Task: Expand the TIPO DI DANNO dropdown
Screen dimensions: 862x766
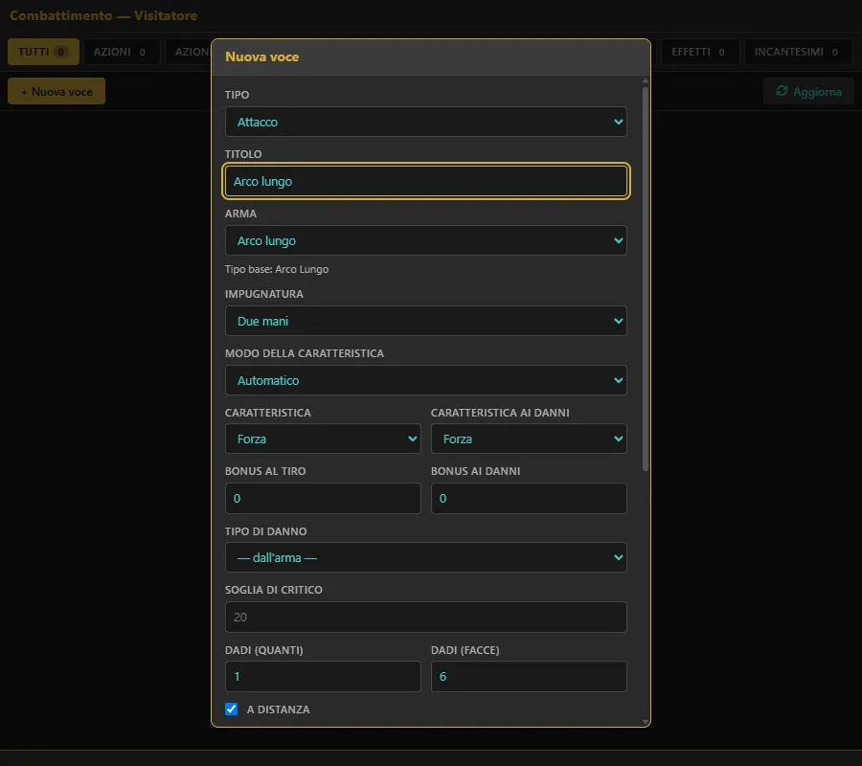Action: (x=425, y=557)
